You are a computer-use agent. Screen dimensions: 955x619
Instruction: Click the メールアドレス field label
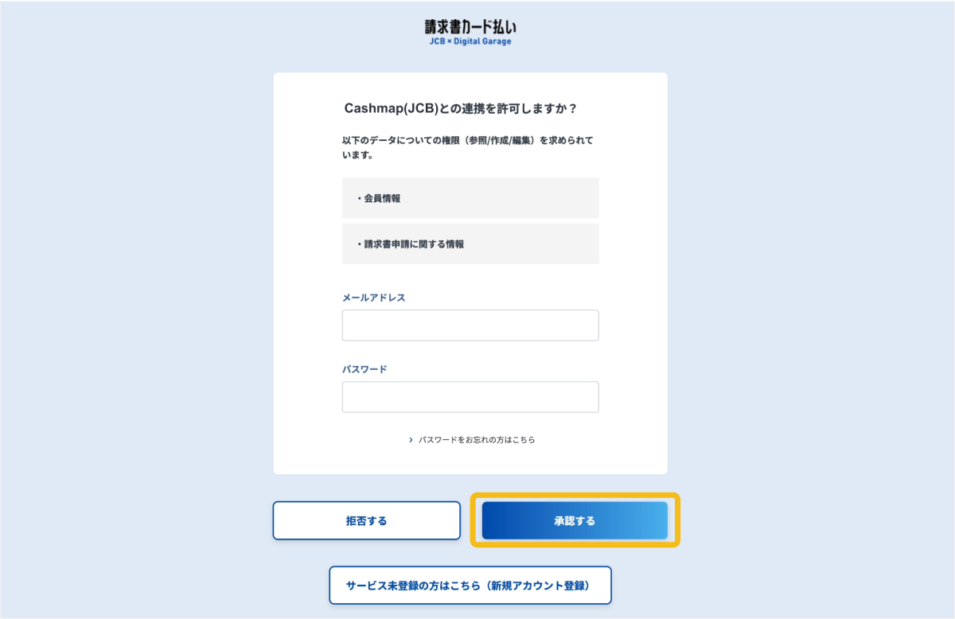[373, 298]
